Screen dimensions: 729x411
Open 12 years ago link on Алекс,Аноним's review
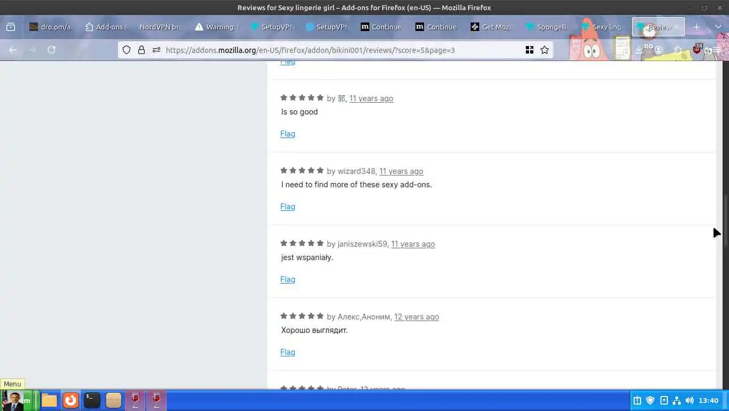(x=416, y=317)
